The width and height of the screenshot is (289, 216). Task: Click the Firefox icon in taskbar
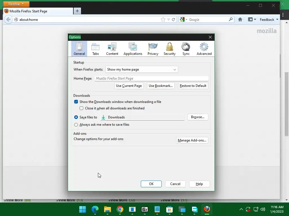207,209
